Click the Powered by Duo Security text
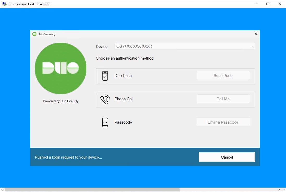286x192 pixels. point(61,101)
